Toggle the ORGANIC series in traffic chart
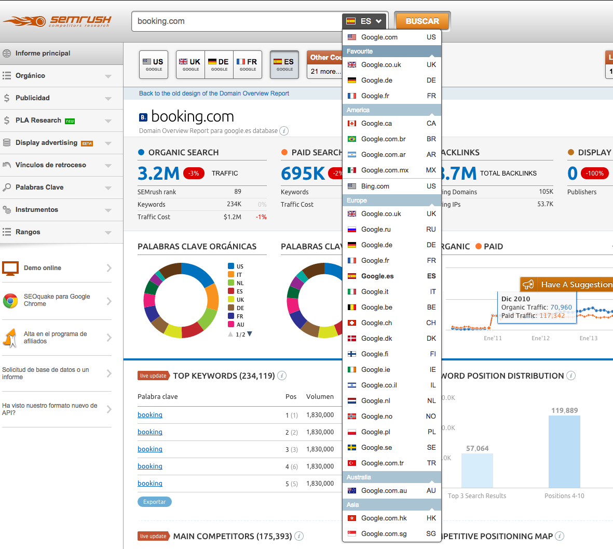613x549 pixels. click(456, 247)
